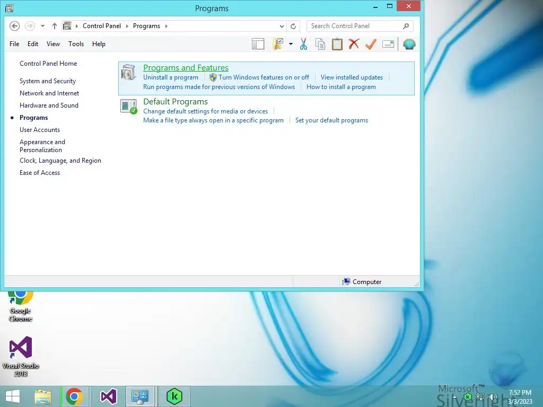Click the Paste clipboard toolbar icon
This screenshot has width=543, height=407.
pyautogui.click(x=337, y=44)
